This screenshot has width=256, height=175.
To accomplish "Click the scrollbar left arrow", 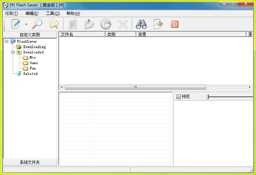I will click(x=62, y=87).
